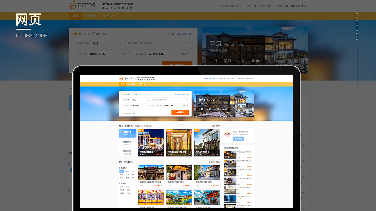Image resolution: width=376 pixels, height=211 pixels.
Task: Open ¥266 丽江 hotel card
Action: pyautogui.click(x=179, y=176)
